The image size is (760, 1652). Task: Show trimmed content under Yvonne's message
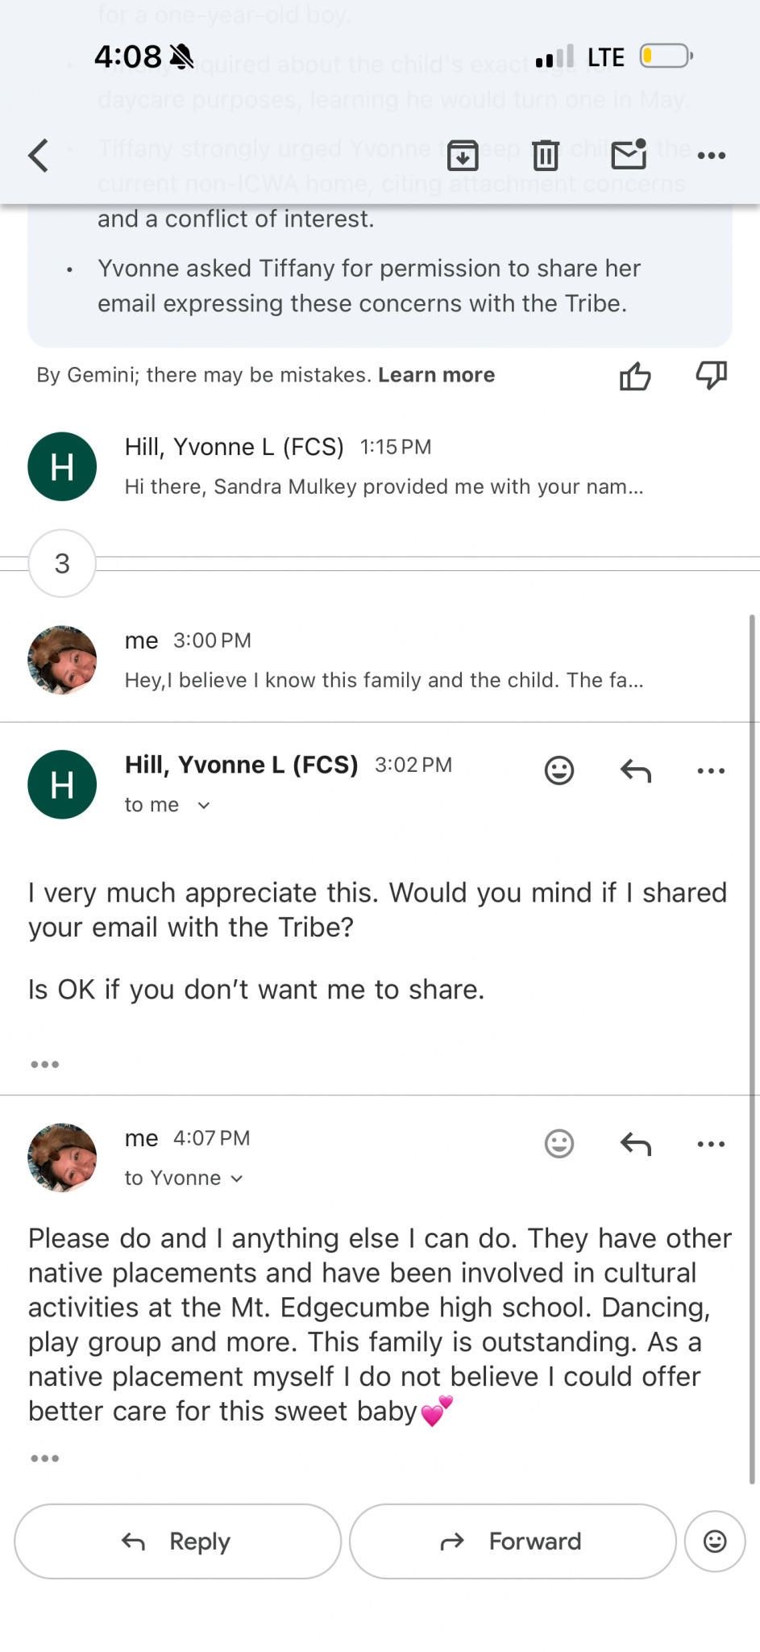(x=44, y=1064)
